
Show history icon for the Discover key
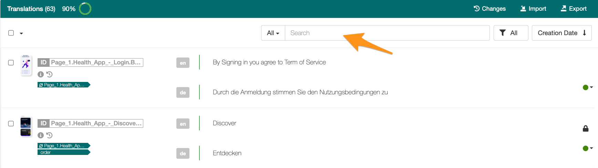[x=49, y=135]
